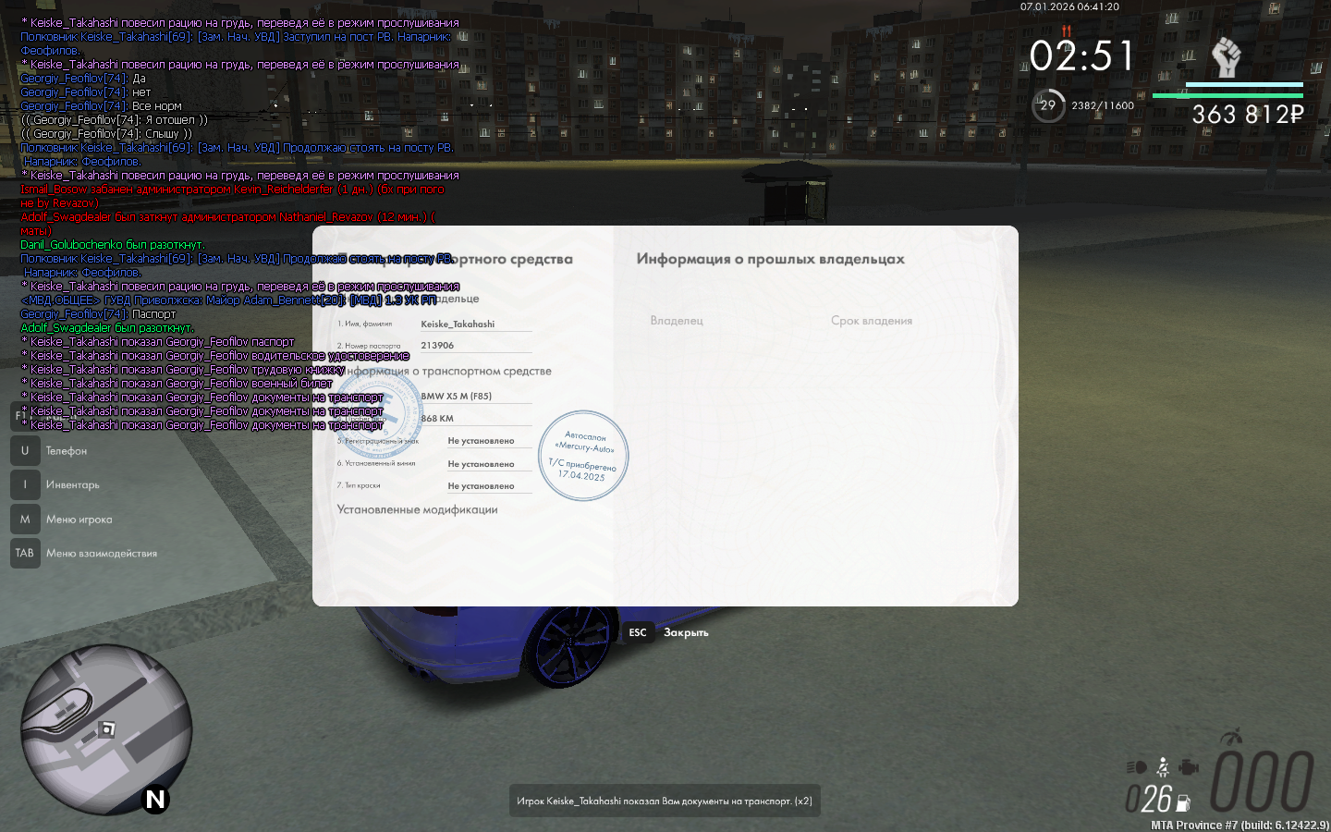Click the engine indicator icon
Viewport: 1331px width, 832px height.
(1189, 767)
